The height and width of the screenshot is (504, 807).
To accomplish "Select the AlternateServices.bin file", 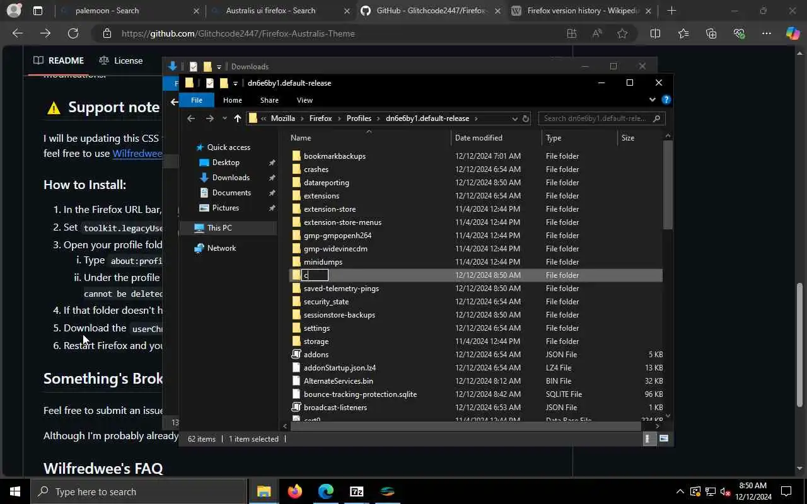I will click(338, 381).
